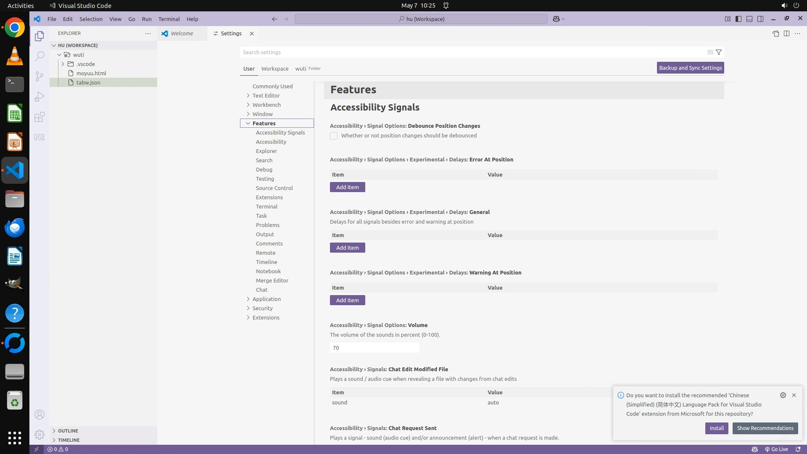Click the Open Settings (JSON) icon
The image size is (807, 454).
775,34
